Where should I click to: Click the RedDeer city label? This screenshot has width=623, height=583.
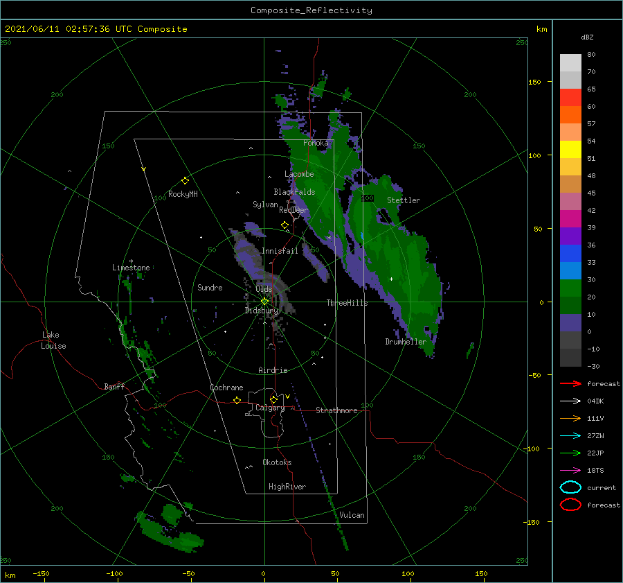click(x=294, y=210)
